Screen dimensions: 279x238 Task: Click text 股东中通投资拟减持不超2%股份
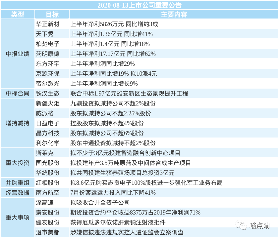(113, 143)
